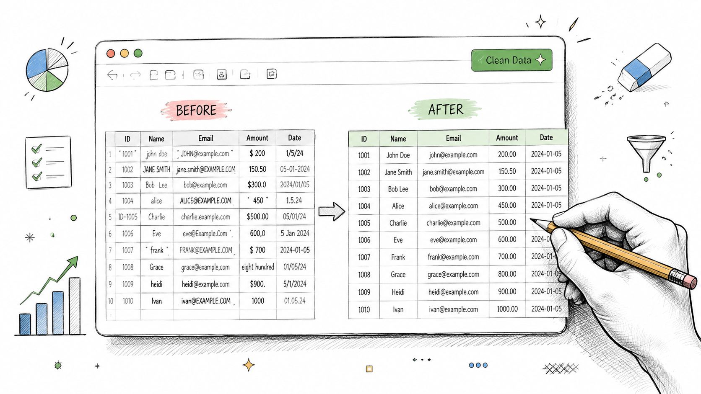Click the red window control dot

pos(111,53)
